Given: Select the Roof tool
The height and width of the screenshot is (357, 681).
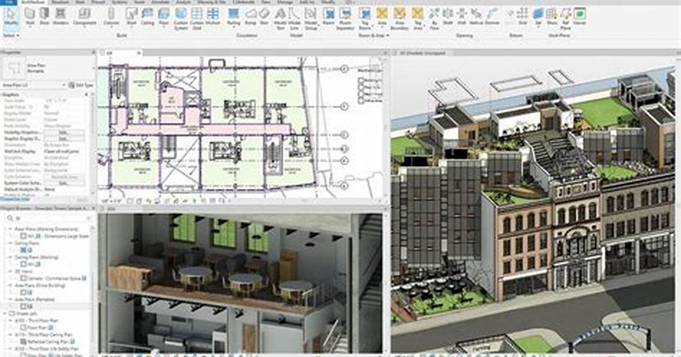Looking at the screenshot, I should coord(132,16).
